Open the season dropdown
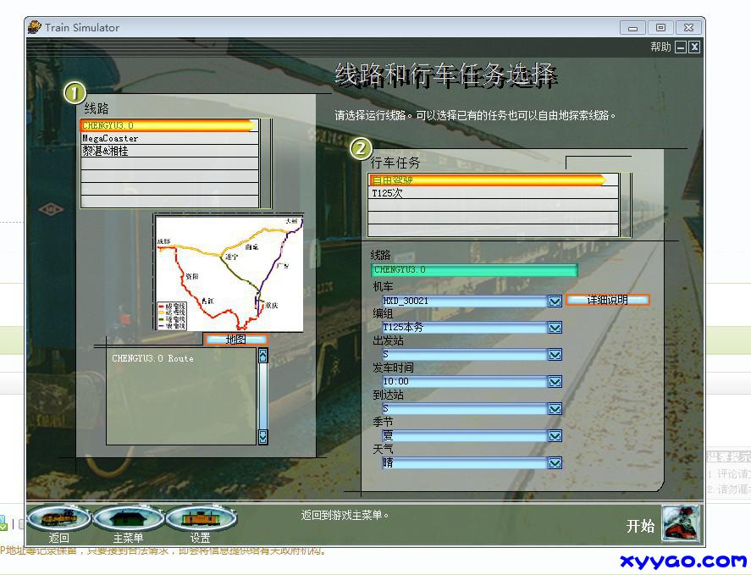The image size is (751, 575). tap(555, 436)
